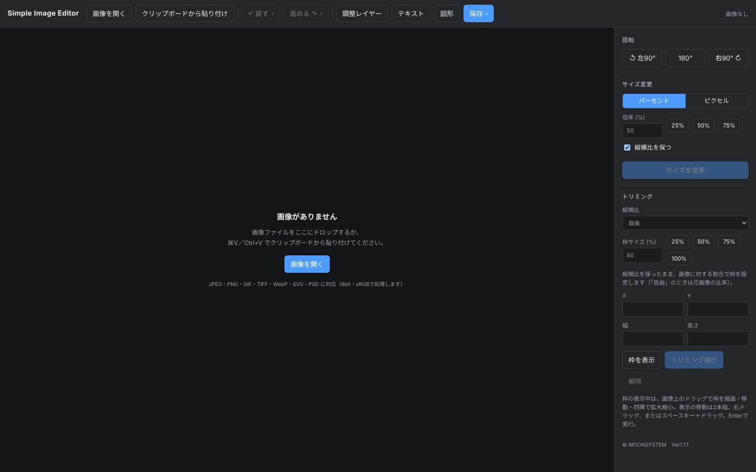Click サイズを変更 button
The width and height of the screenshot is (756, 472).
(x=685, y=170)
